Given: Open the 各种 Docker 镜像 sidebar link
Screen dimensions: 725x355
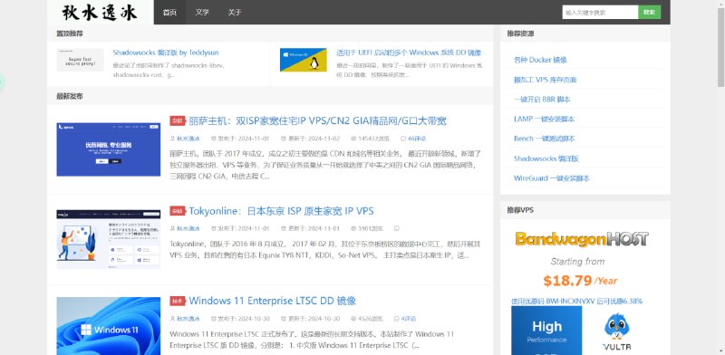Looking at the screenshot, I should click(x=540, y=60).
